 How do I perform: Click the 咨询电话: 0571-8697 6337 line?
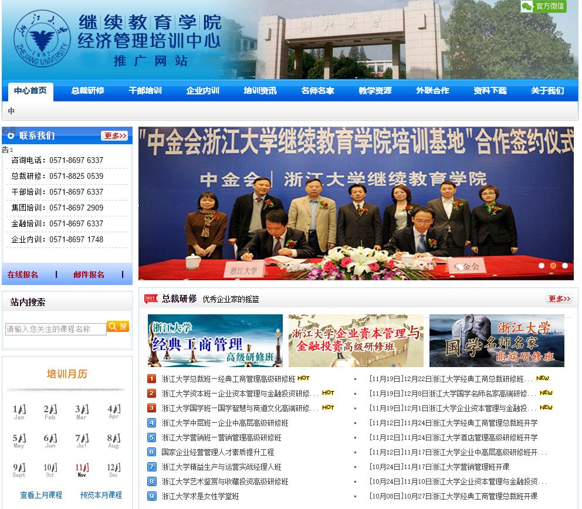57,160
